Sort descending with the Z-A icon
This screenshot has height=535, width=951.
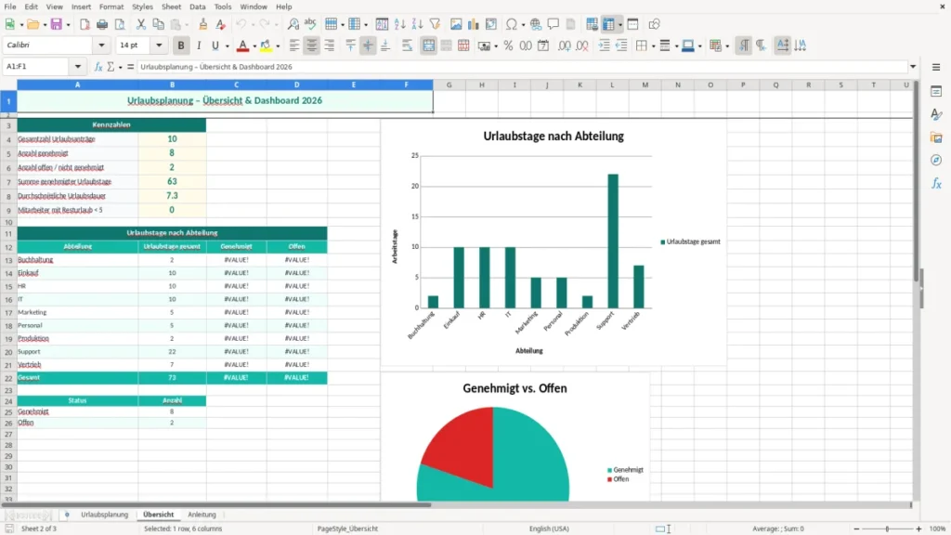coord(417,24)
